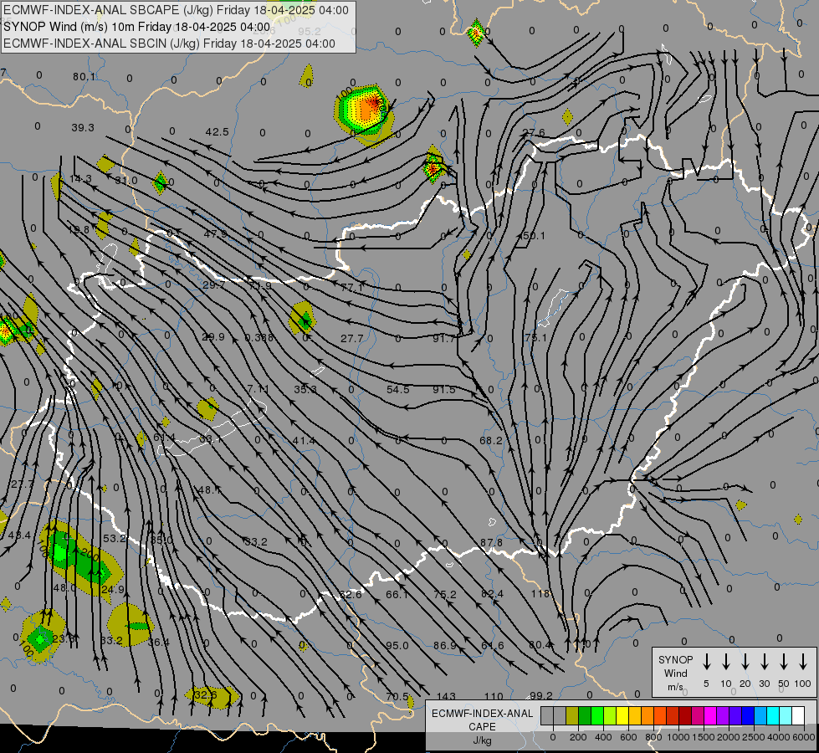Click the map value 75.2
This screenshot has height=753, width=819.
click(445, 594)
